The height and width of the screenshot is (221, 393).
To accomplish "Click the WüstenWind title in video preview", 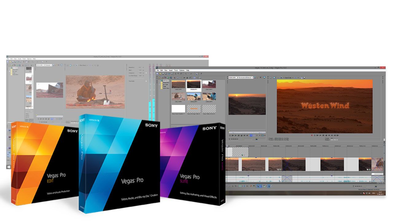I will (x=325, y=106).
